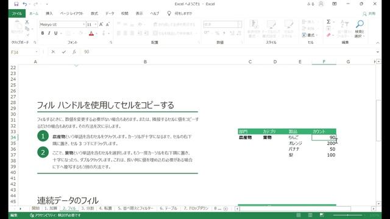Click the Copy icon in the clipboard group
Screen dimensions: 390x219
pos(27,29)
